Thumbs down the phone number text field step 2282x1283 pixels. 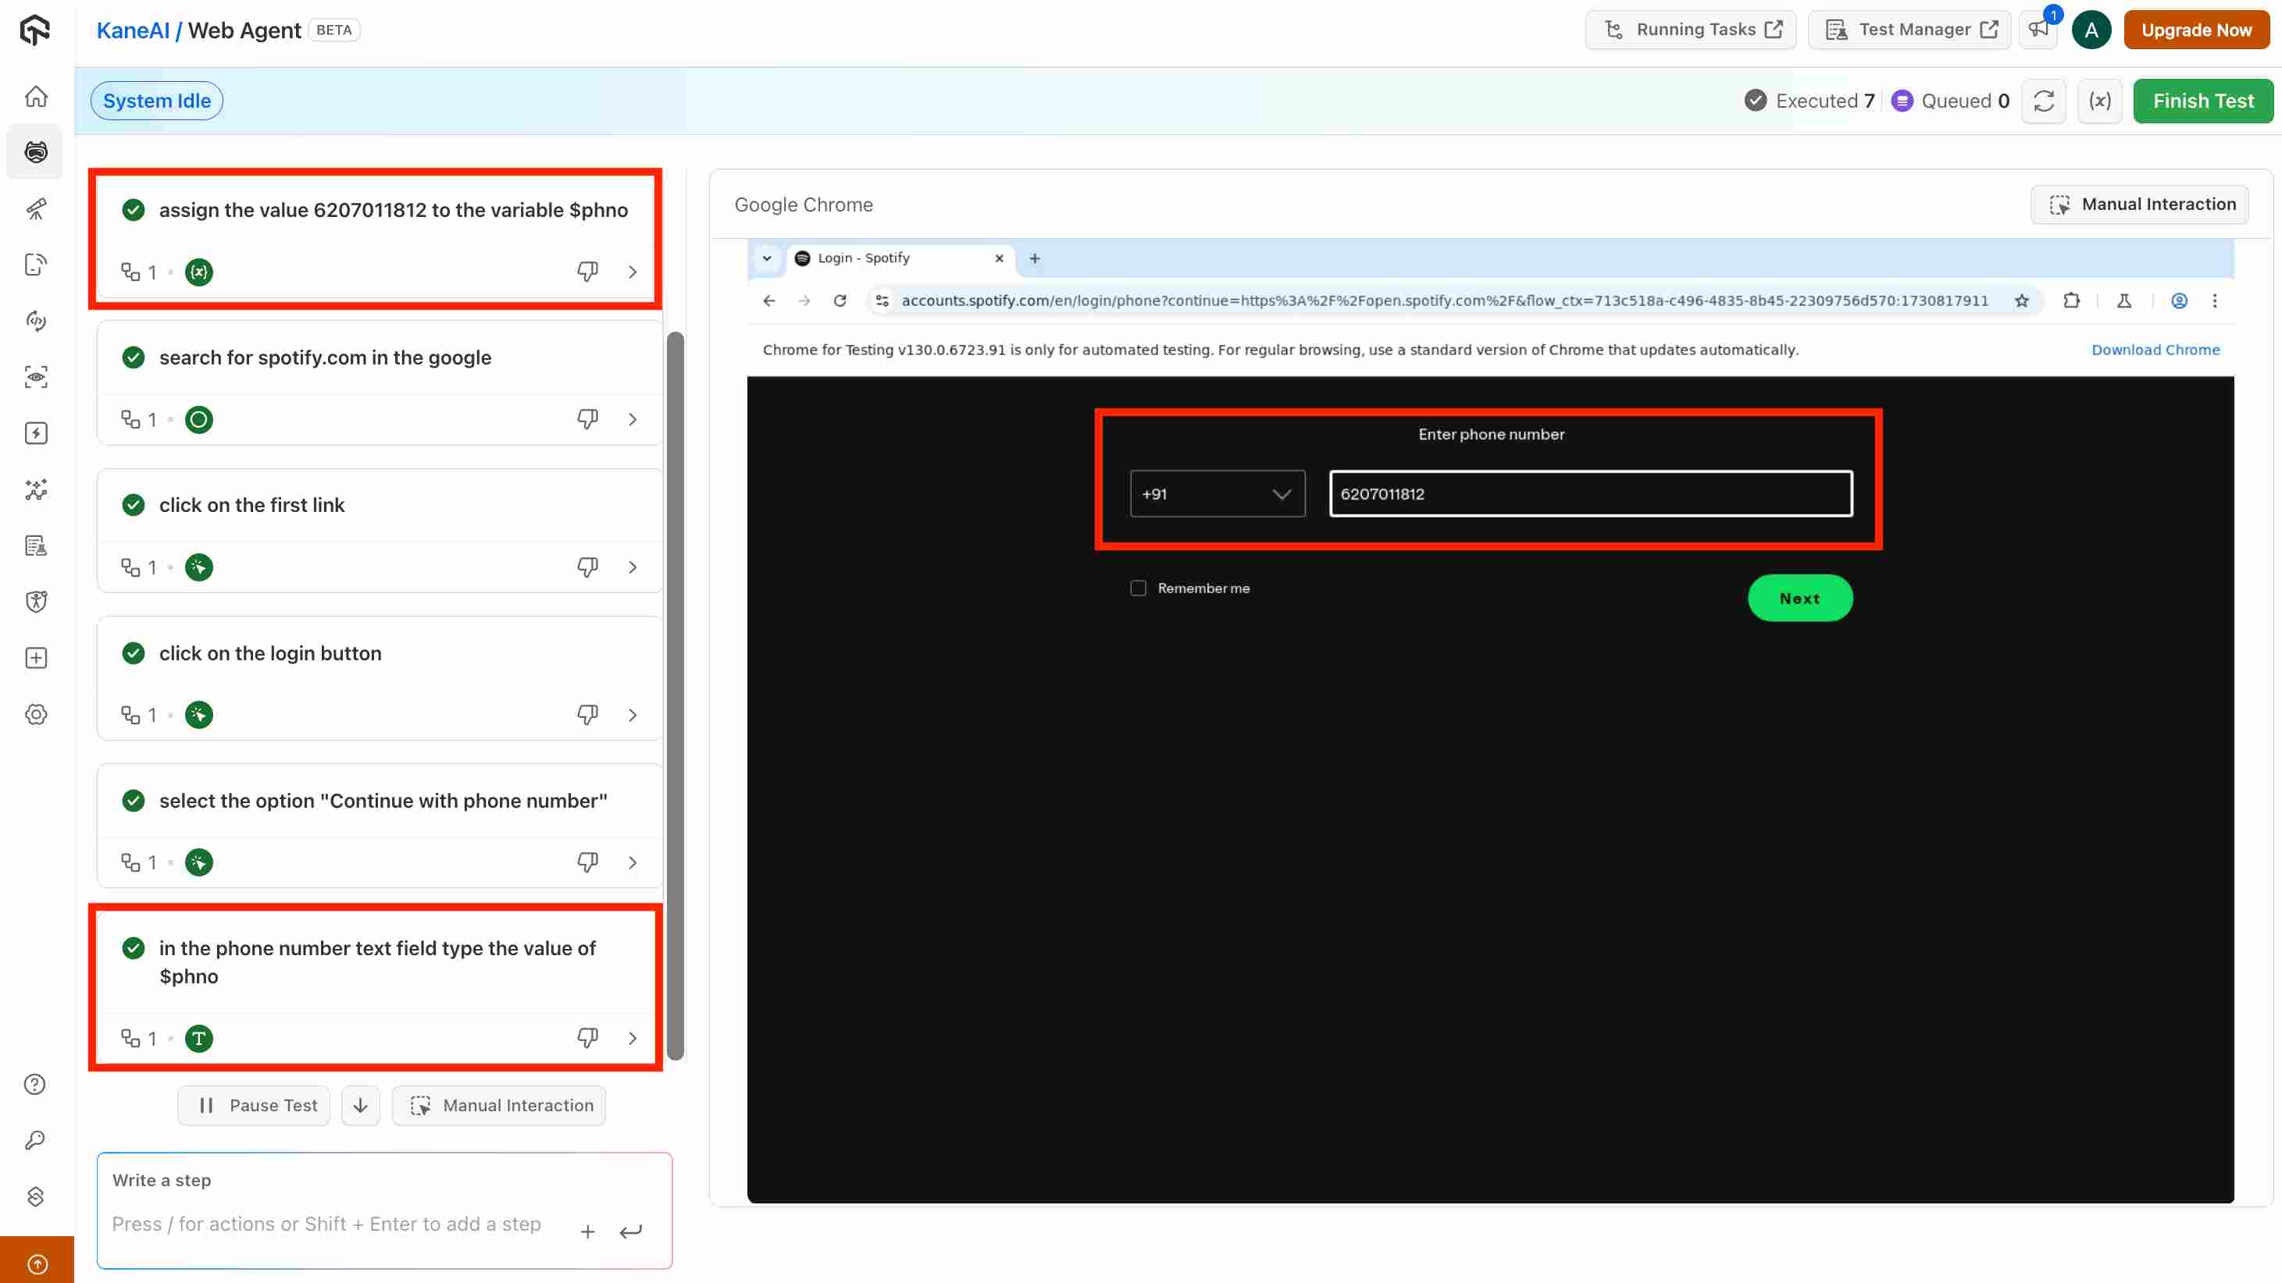(587, 1038)
